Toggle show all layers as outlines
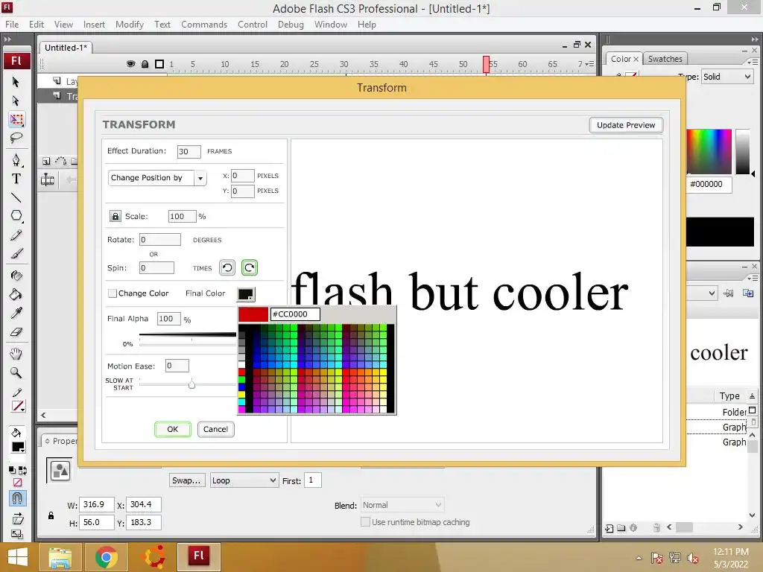763x572 pixels. pyautogui.click(x=159, y=64)
